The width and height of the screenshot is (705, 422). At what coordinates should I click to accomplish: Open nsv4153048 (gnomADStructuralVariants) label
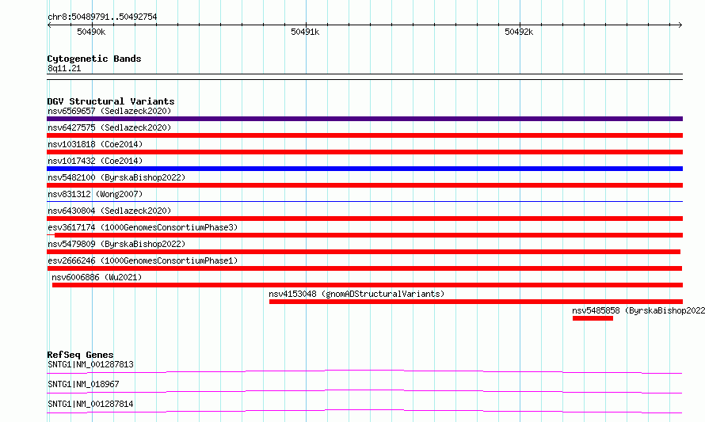(x=356, y=294)
